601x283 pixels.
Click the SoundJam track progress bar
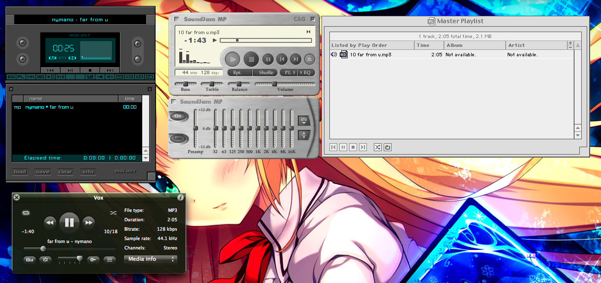265,40
